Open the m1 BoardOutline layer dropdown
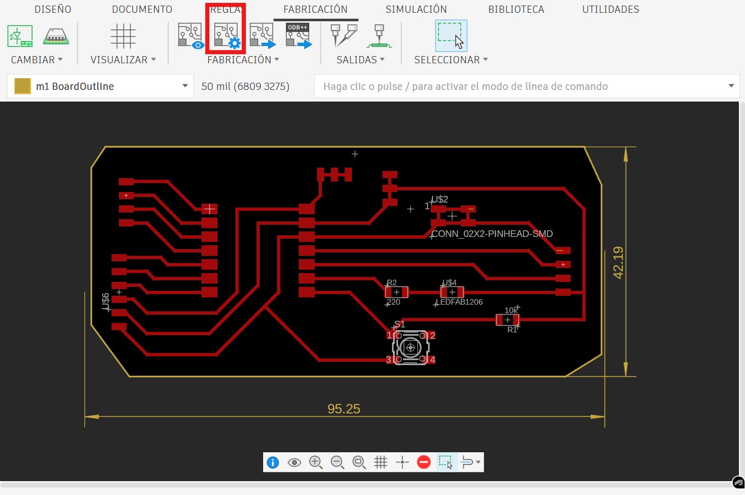Image resolution: width=745 pixels, height=495 pixels. pyautogui.click(x=100, y=87)
